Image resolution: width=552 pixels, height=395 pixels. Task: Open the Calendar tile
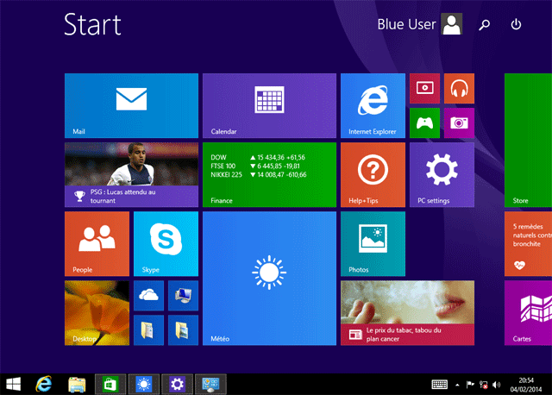point(269,105)
